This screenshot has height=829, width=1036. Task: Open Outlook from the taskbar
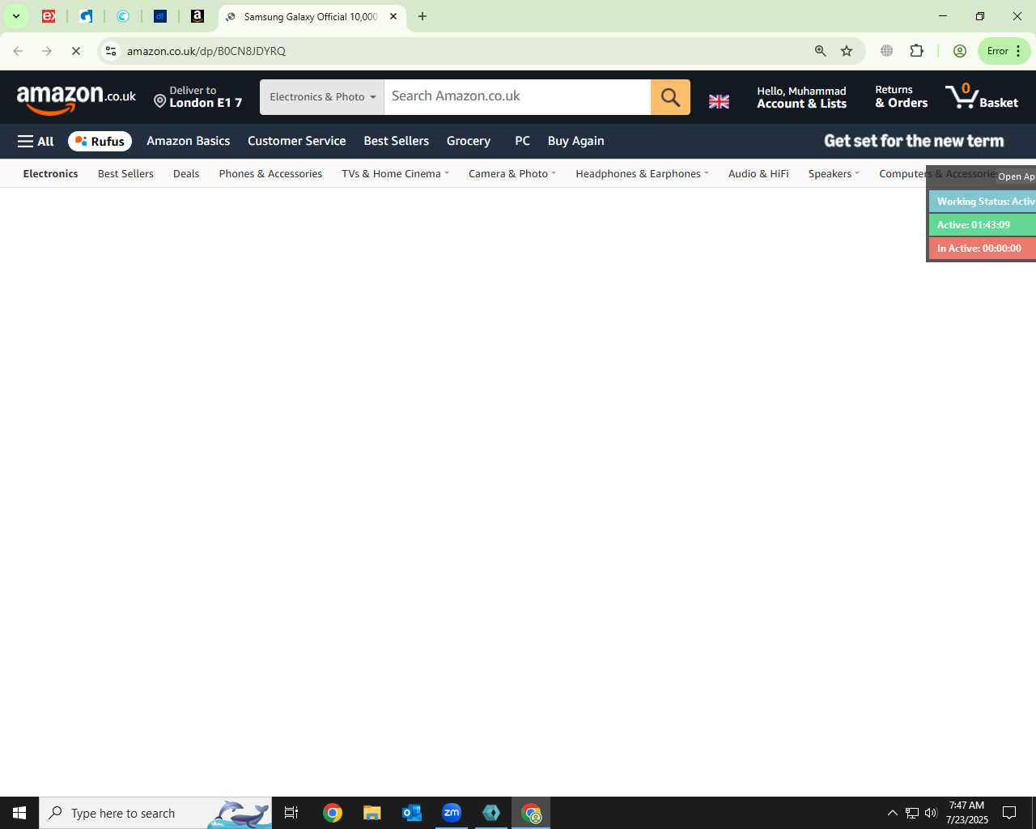pos(411,813)
